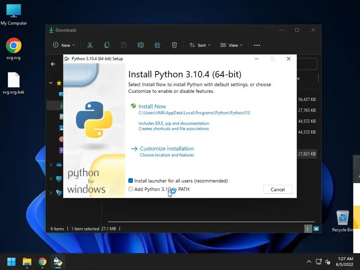Screen dimensions: 360x270
Task: Go back with the Explorer back arrow
Action: point(53,64)
